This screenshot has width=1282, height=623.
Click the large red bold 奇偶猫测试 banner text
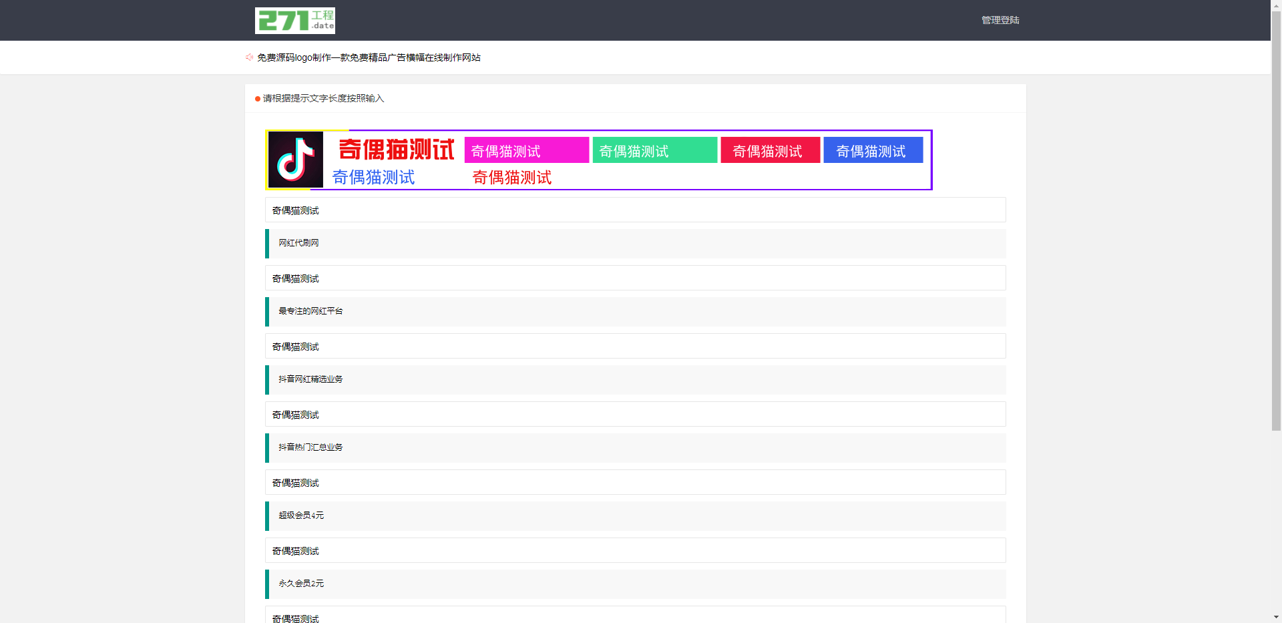click(x=396, y=149)
